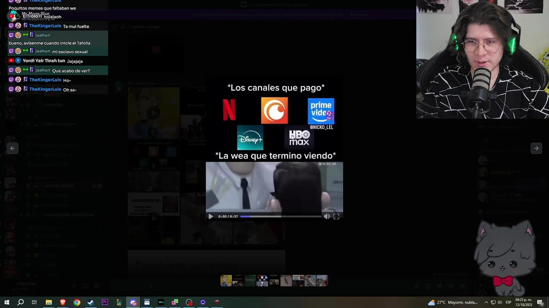Image resolution: width=549 pixels, height=308 pixels.
Task: Open the notification center
Action: [x=540, y=302]
